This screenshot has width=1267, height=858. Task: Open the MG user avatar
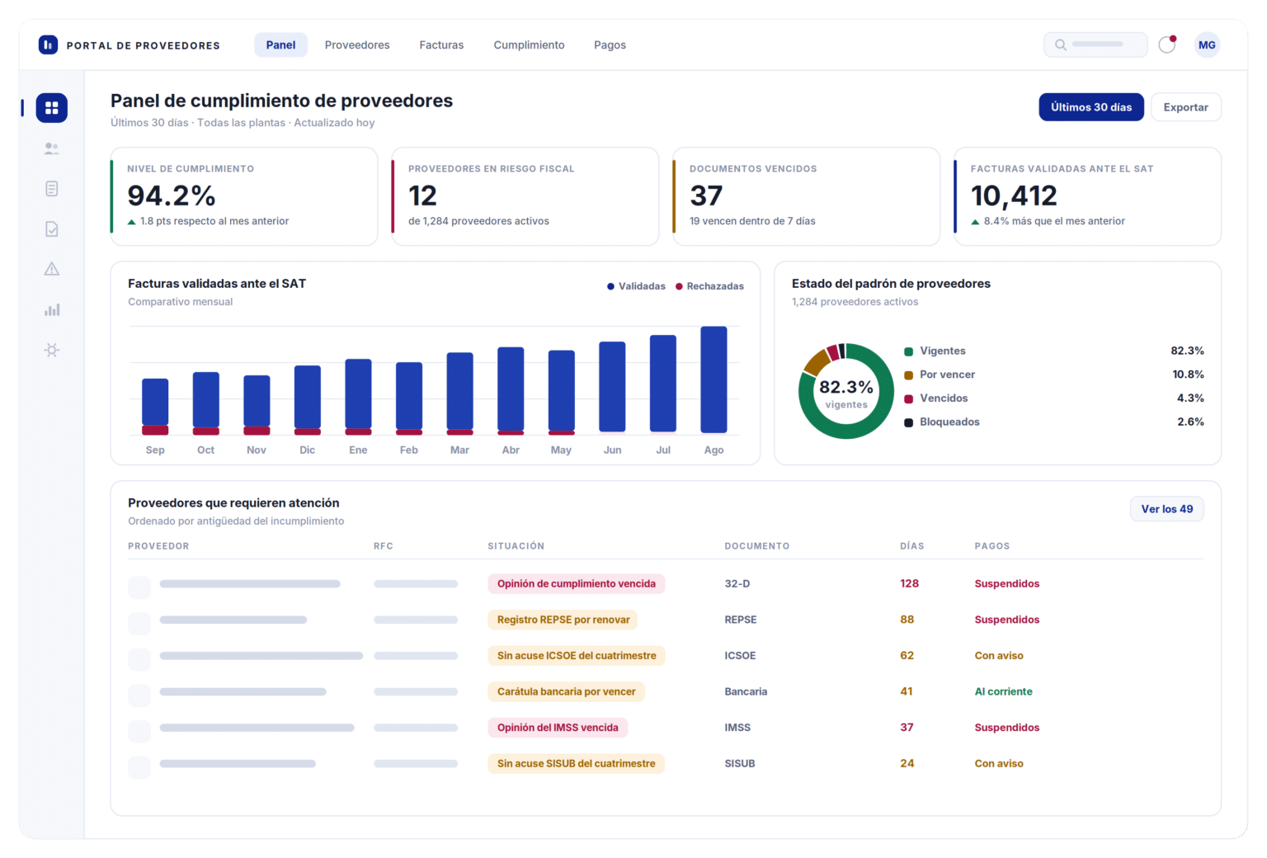coord(1207,45)
